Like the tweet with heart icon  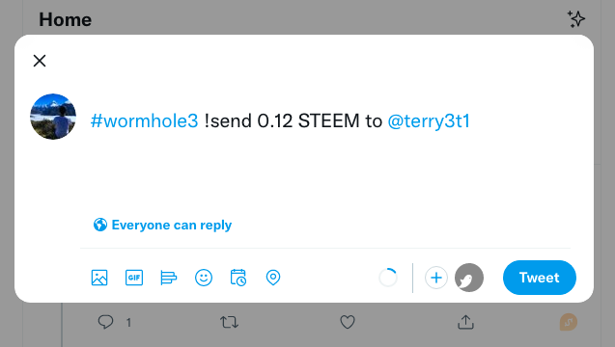(348, 322)
